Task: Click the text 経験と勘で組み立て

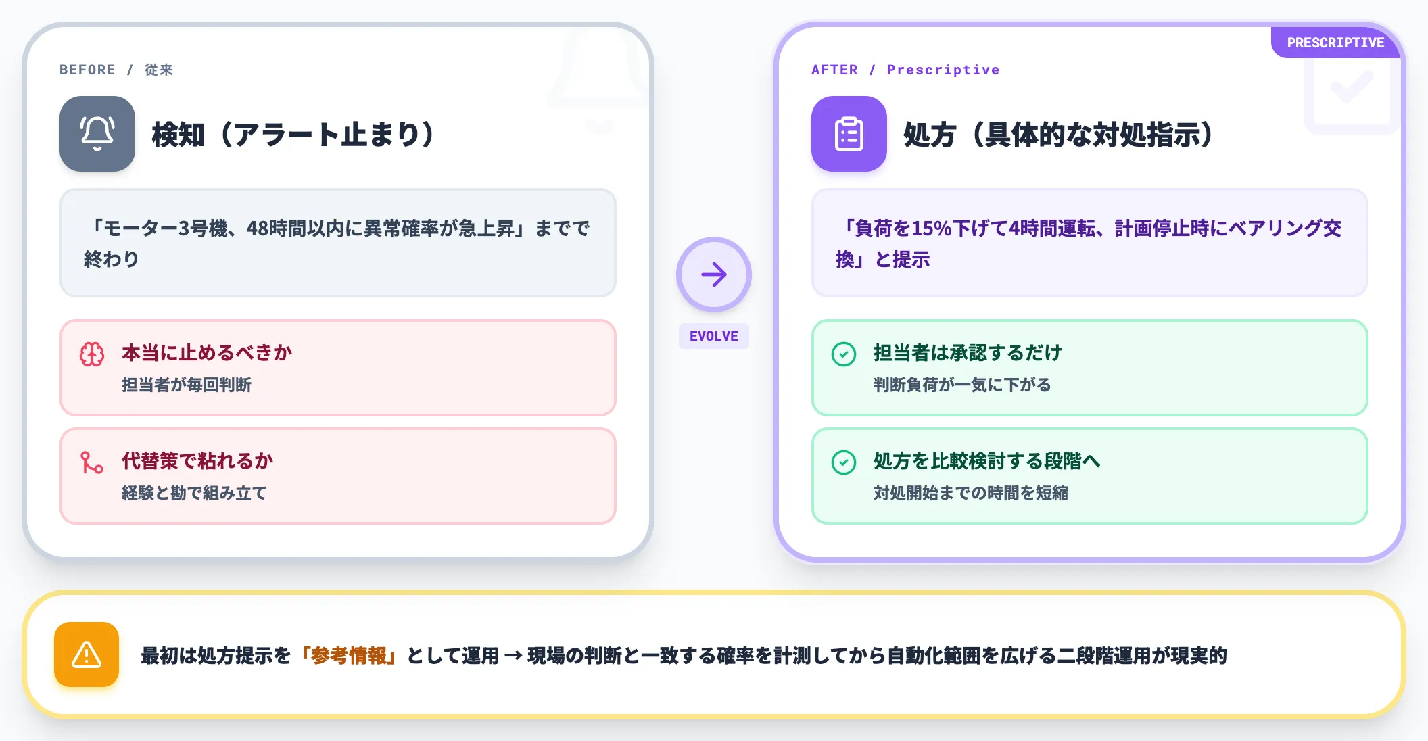Action: point(195,493)
